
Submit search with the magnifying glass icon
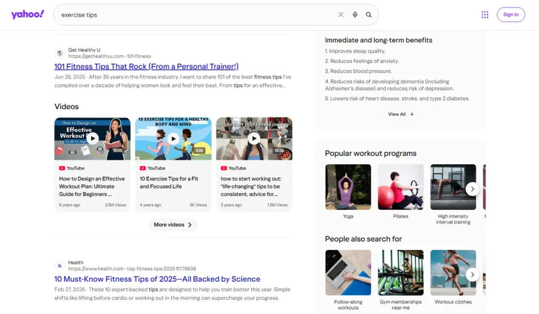(x=368, y=15)
